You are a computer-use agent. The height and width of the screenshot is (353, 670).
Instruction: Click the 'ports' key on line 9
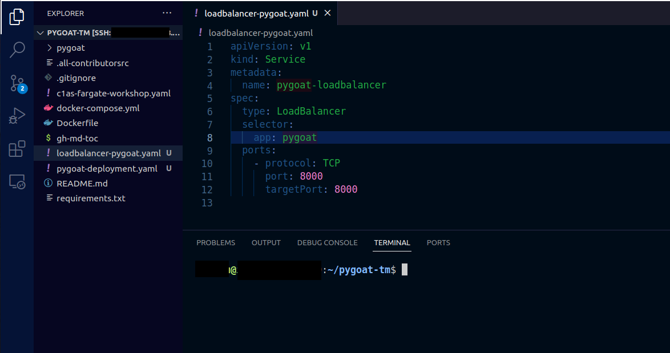coord(256,150)
